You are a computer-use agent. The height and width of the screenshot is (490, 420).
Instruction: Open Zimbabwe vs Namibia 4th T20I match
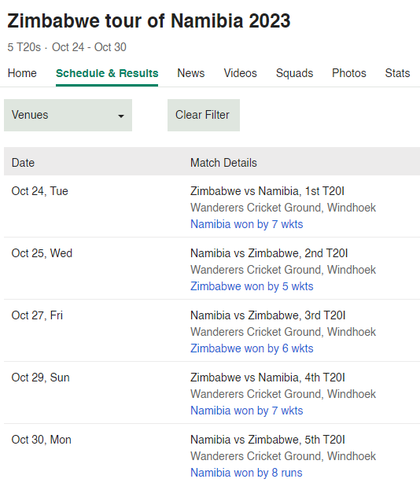coord(267,378)
